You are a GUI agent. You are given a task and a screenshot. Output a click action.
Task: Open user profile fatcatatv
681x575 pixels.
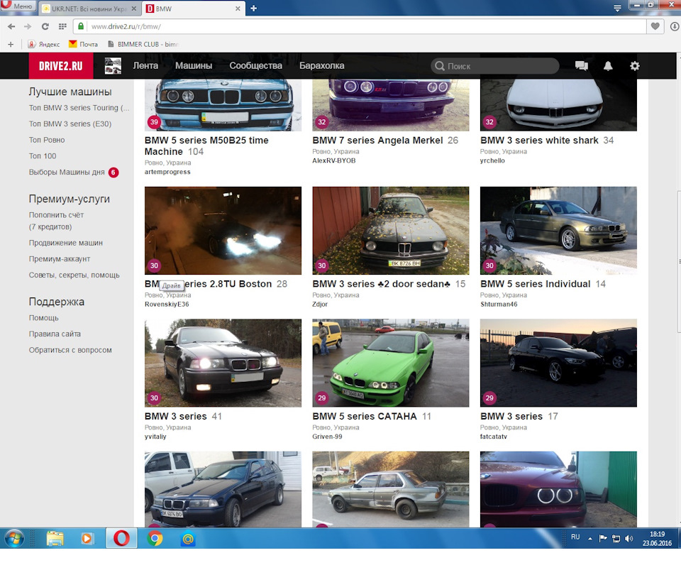(494, 437)
